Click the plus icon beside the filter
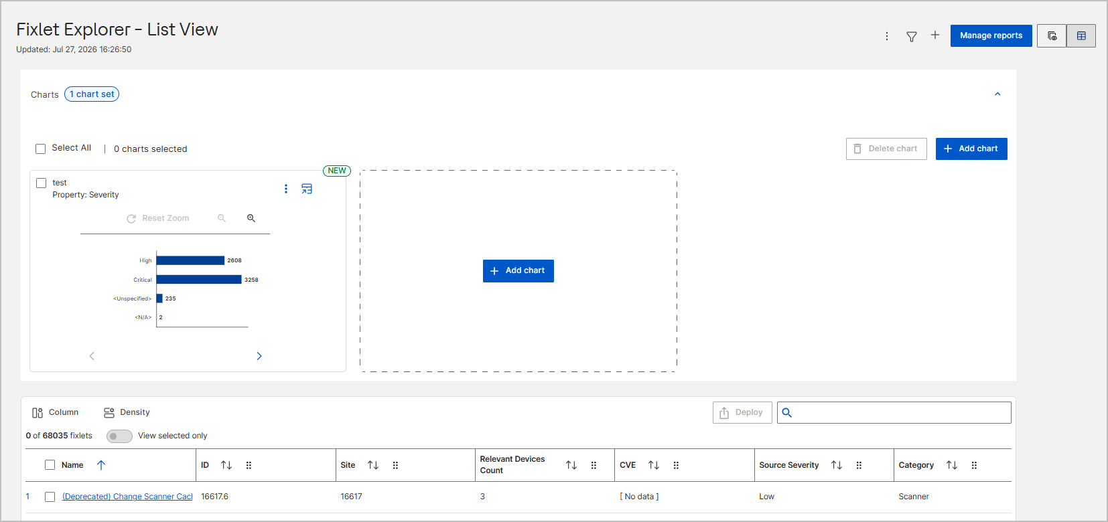The height and width of the screenshot is (522, 1108). pyautogui.click(x=935, y=35)
